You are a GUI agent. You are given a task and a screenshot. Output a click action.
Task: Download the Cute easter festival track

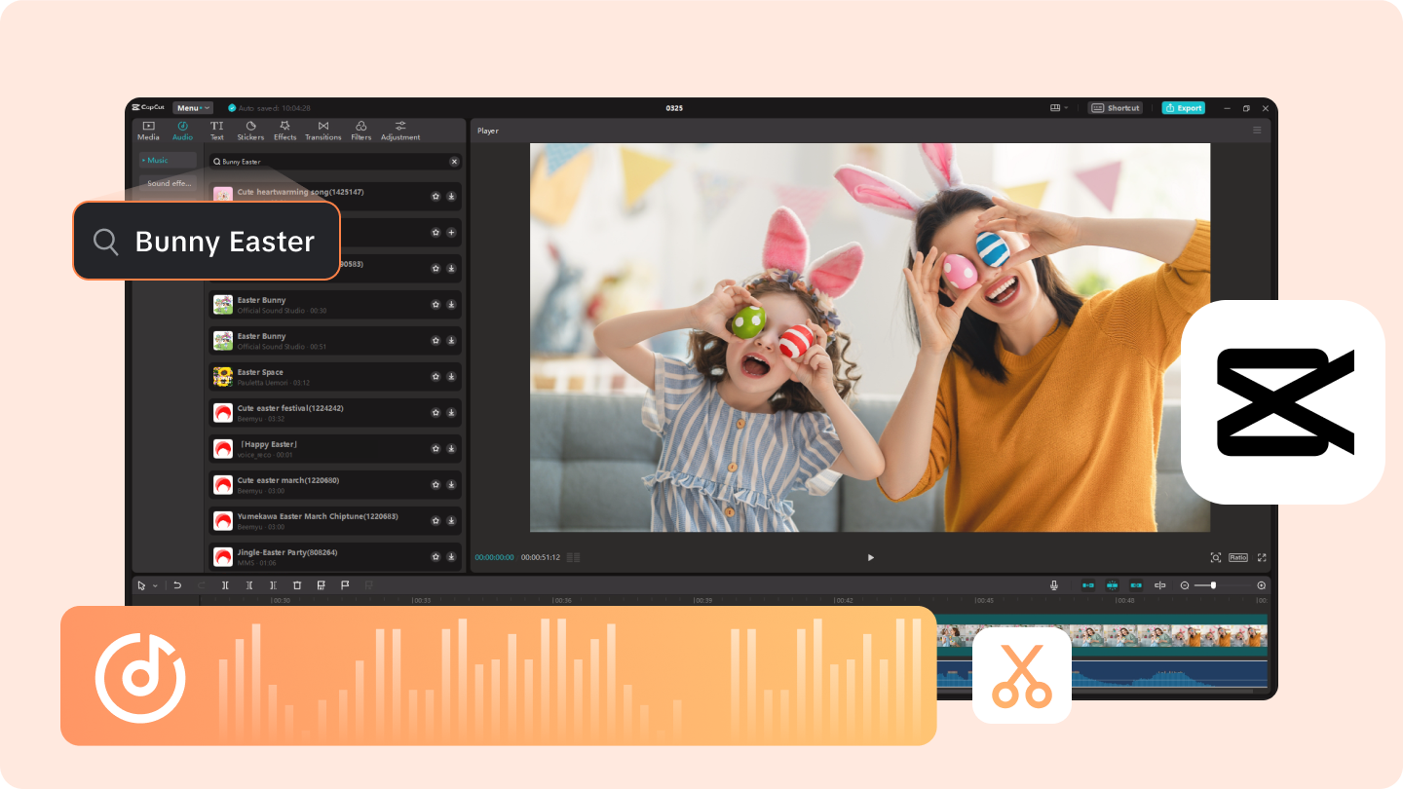(x=451, y=413)
